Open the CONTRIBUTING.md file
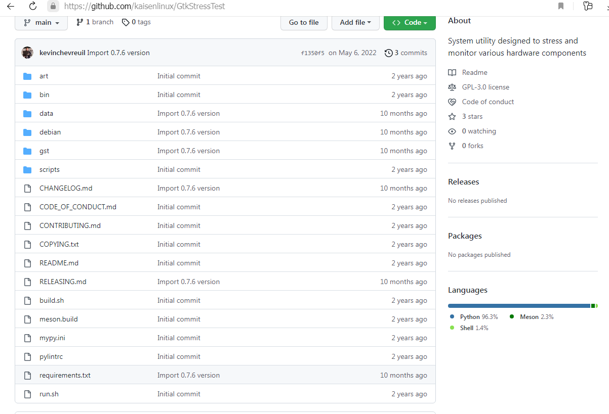Viewport: 609px width, 414px height. click(x=70, y=226)
